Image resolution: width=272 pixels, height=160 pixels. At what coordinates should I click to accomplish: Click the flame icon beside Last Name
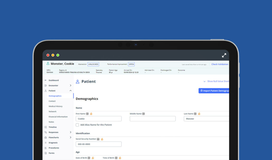point(199,114)
